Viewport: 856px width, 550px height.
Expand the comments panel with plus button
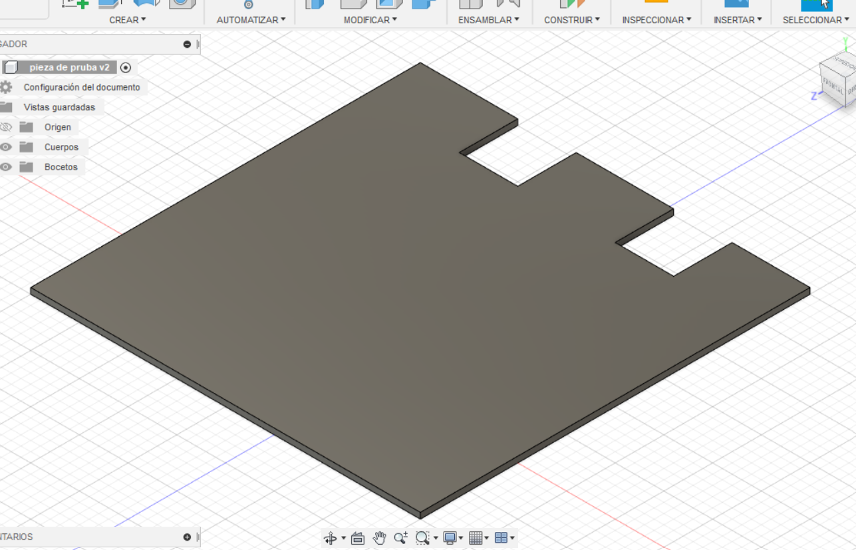pos(187,537)
